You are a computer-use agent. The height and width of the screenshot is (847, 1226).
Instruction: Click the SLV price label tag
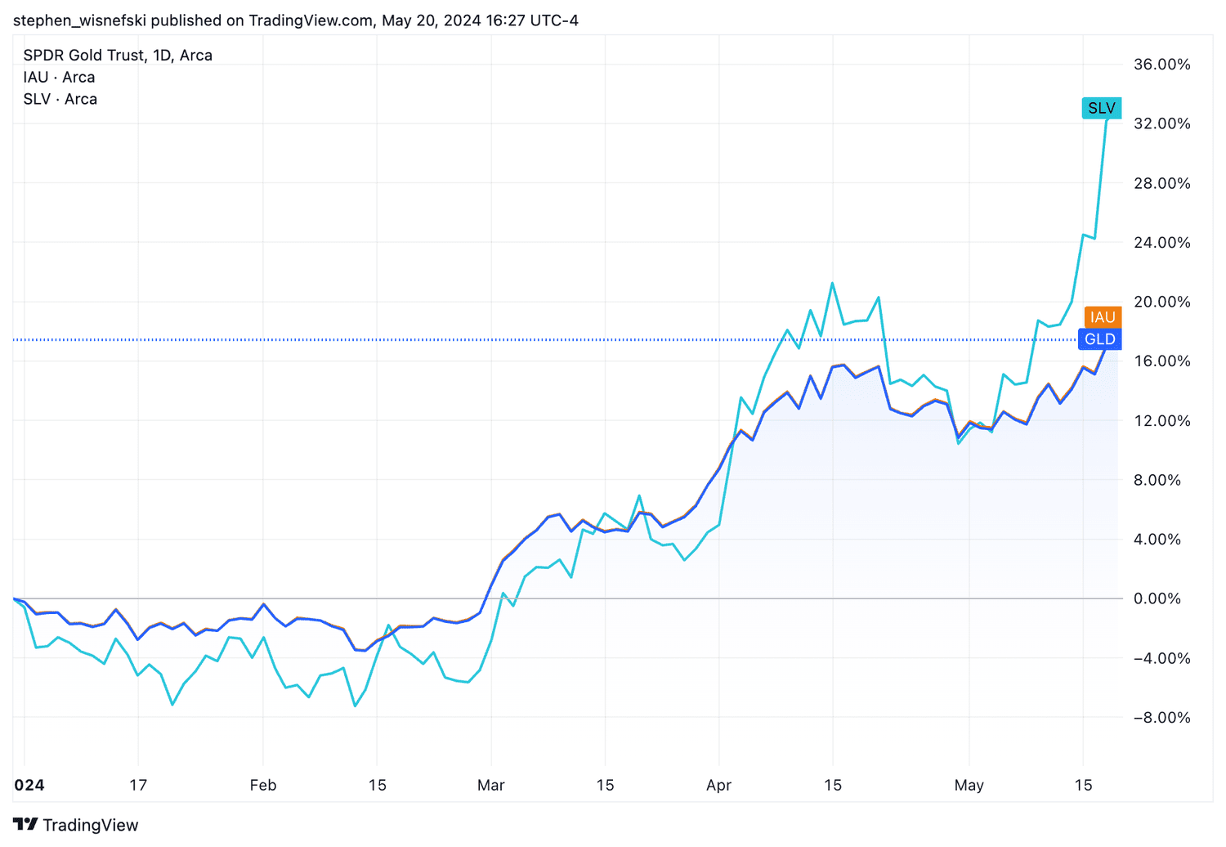[x=1101, y=108]
